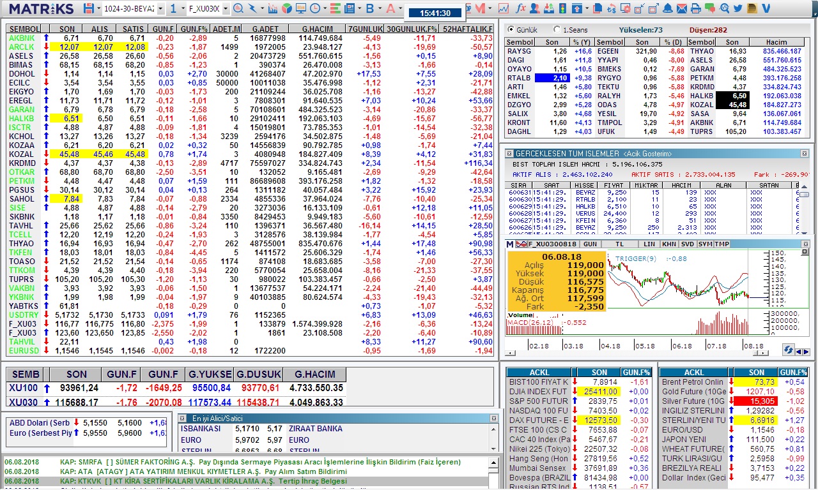Click the DAX FUTURE row
The width and height of the screenshot is (818, 490).
click(579, 420)
